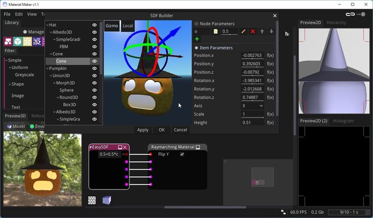Click the bricks pattern icon below the graph
Viewport: 373px width, 218px height.
(92, 200)
